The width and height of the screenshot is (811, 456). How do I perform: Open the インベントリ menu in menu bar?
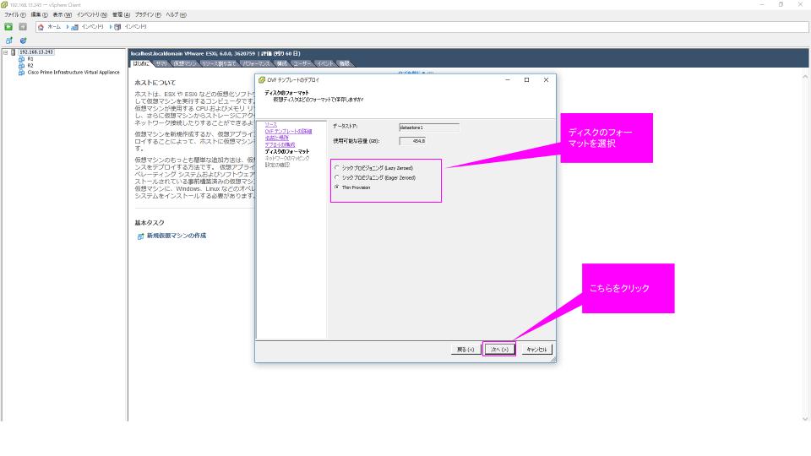coord(92,14)
